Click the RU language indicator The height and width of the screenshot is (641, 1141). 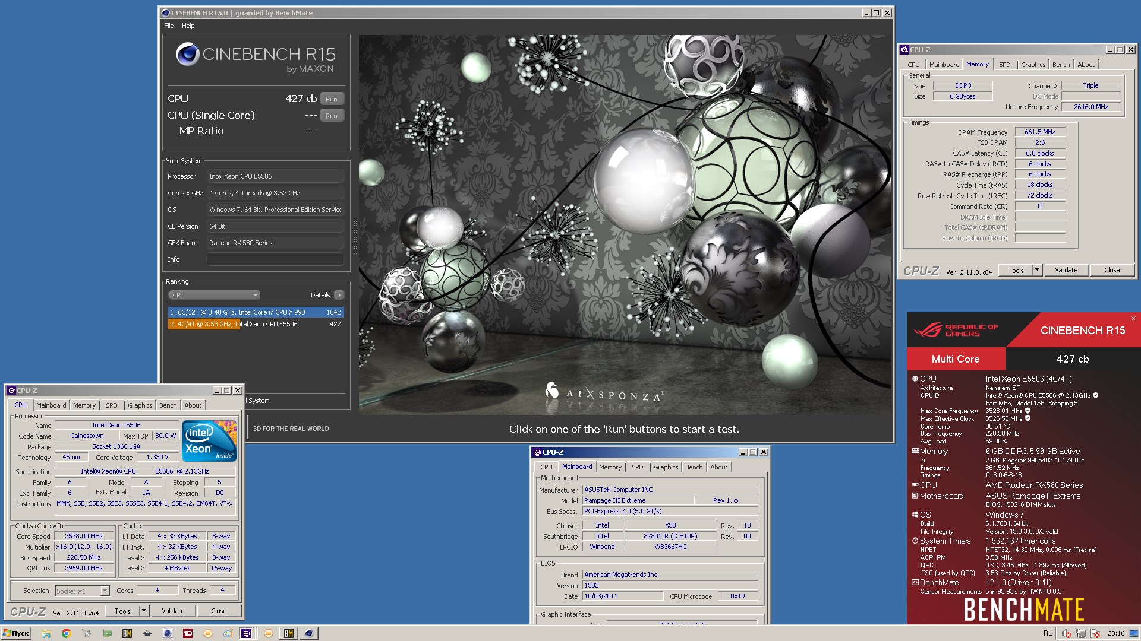point(1048,633)
